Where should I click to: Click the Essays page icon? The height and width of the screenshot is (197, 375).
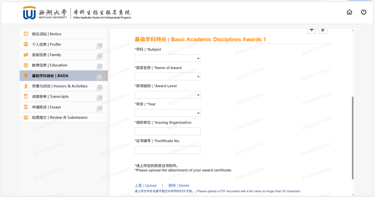pyautogui.click(x=26, y=107)
